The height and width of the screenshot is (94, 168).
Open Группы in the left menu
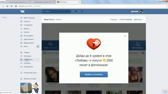click(x=27, y=32)
